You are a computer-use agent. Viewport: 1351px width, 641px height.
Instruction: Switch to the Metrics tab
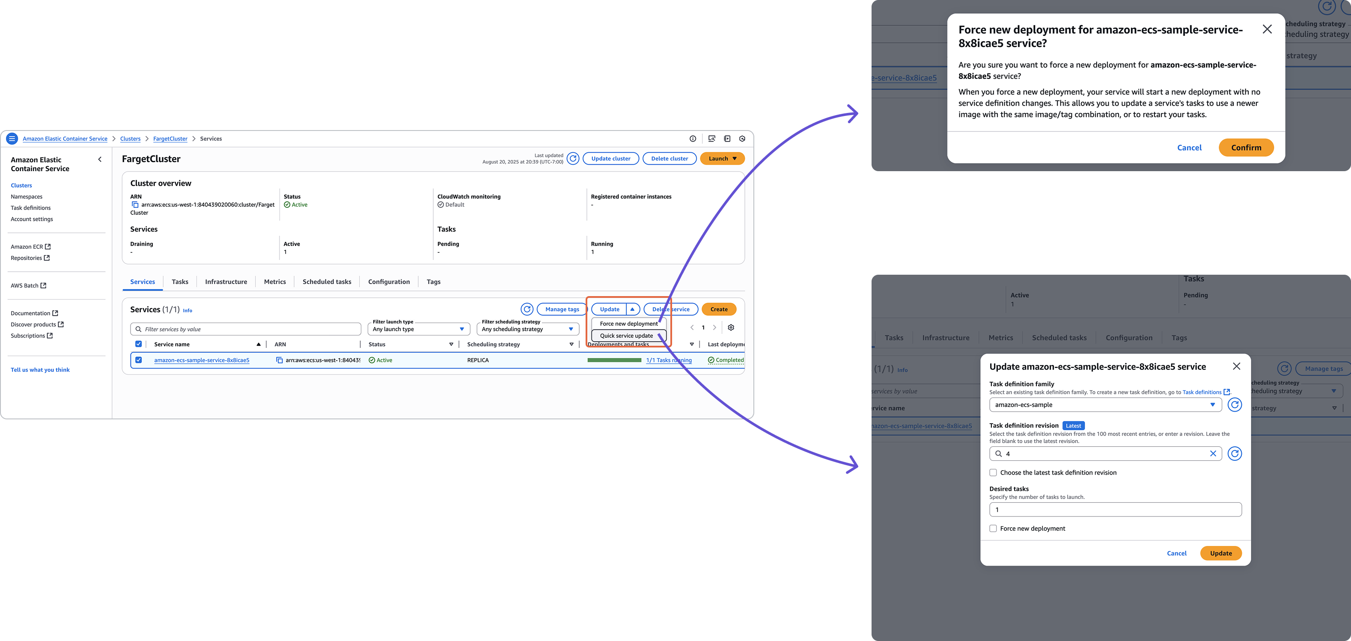pos(275,282)
